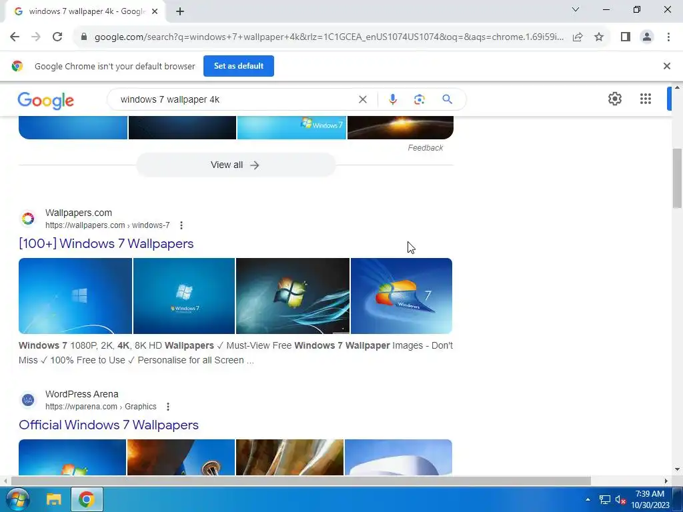This screenshot has width=683, height=512.
Task: Open the light blue Windows logo thumbnail
Action: (x=75, y=296)
